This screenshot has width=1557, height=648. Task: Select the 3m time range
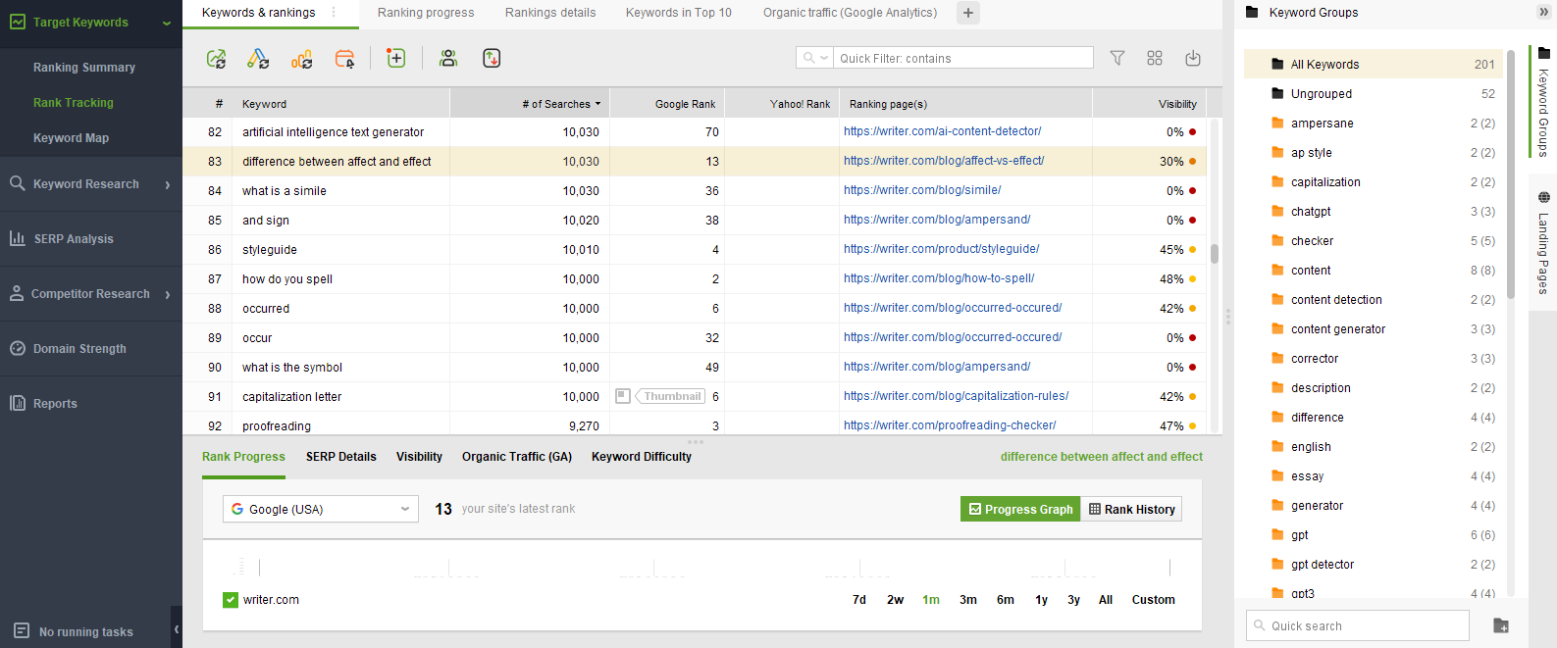pos(968,600)
